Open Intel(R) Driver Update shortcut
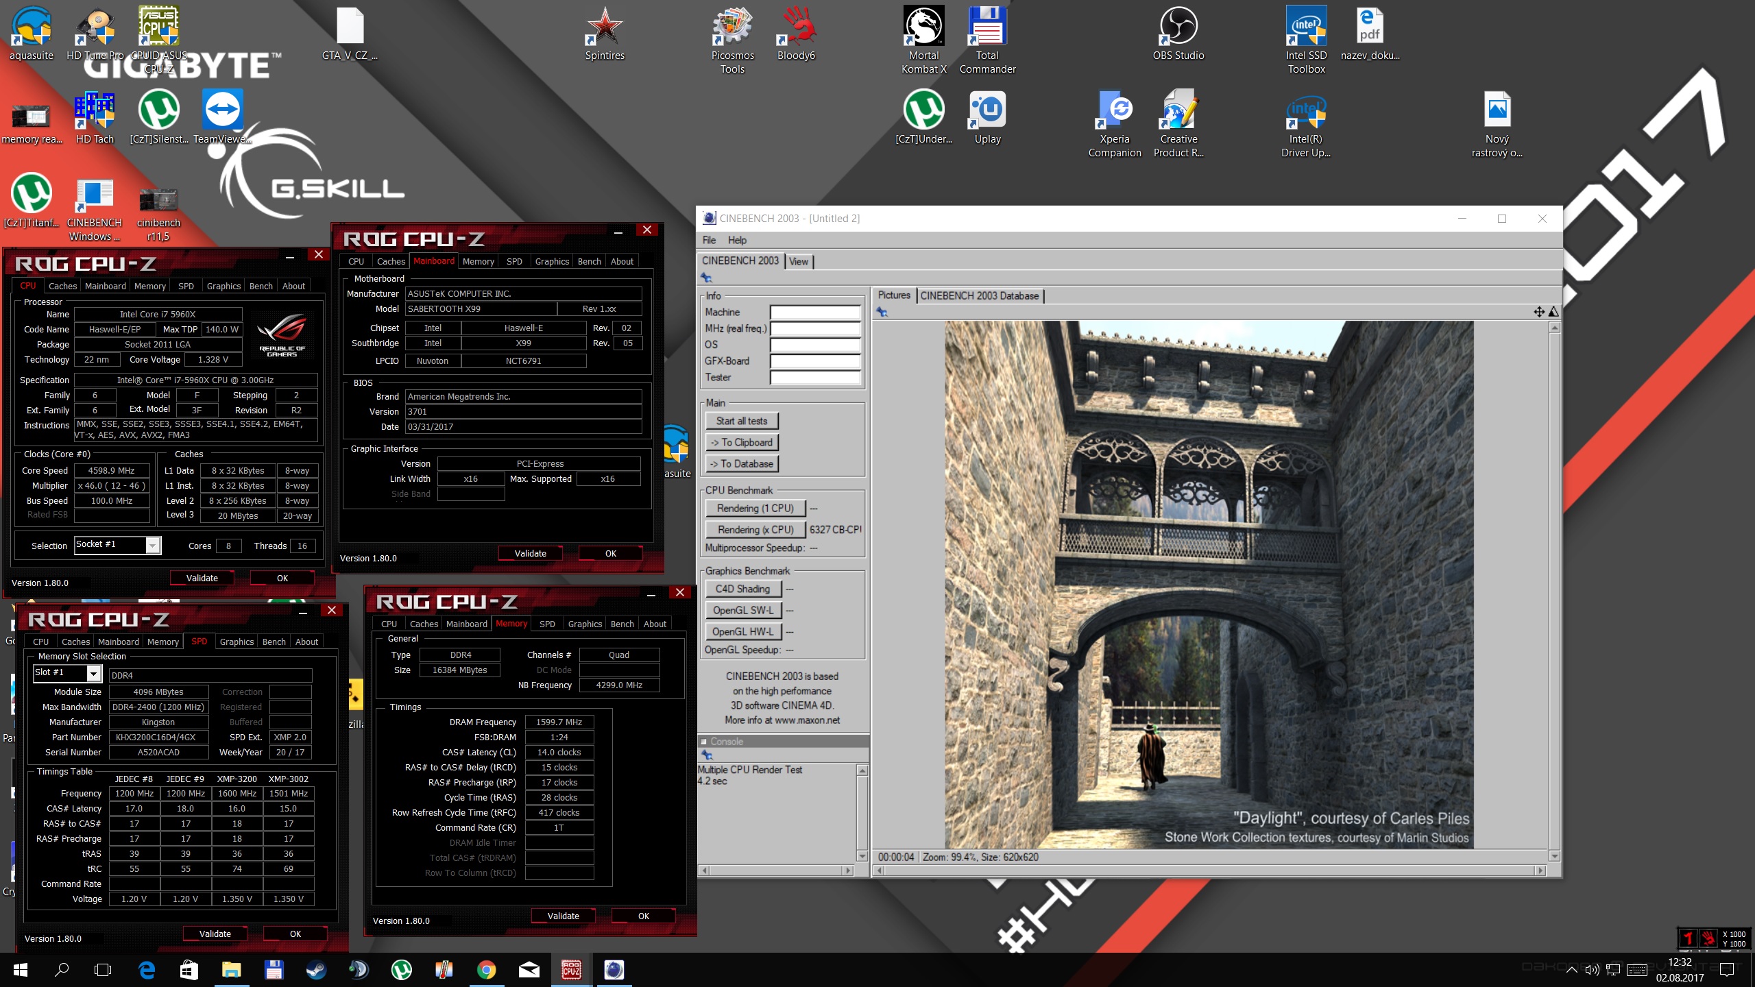This screenshot has width=1755, height=987. (x=1306, y=123)
